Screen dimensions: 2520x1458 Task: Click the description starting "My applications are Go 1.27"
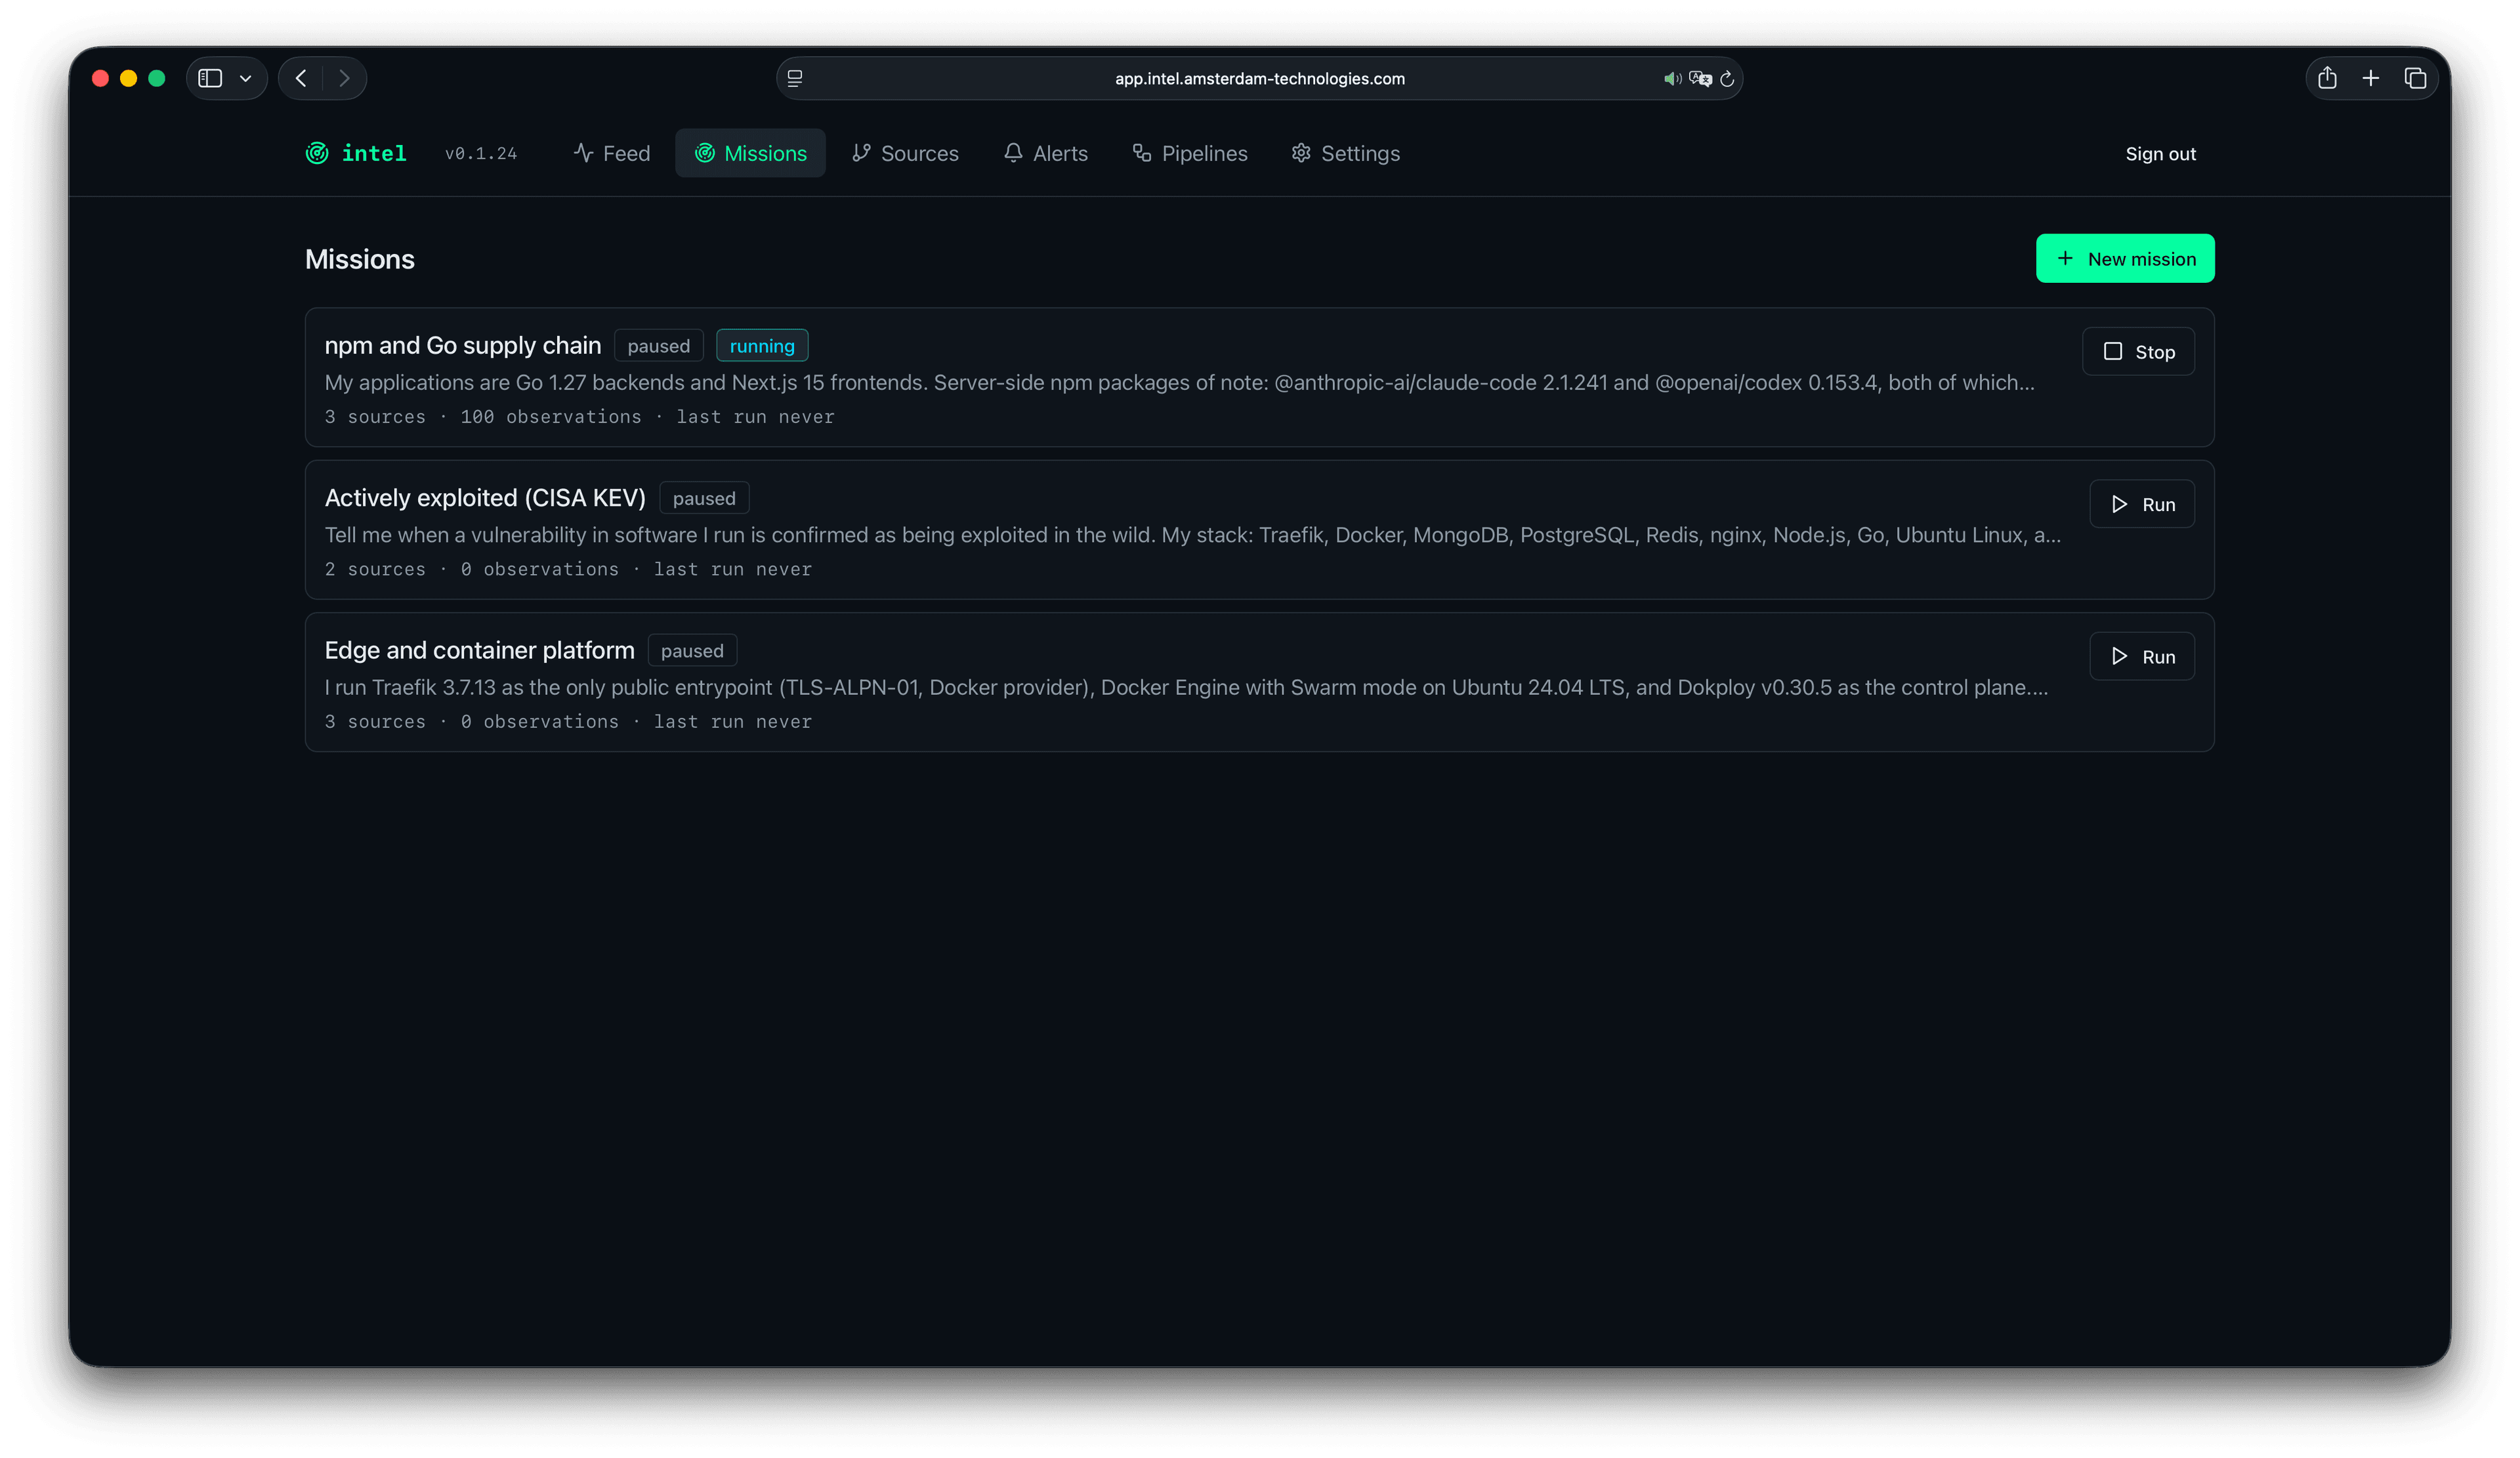click(x=1180, y=383)
